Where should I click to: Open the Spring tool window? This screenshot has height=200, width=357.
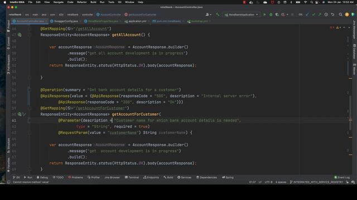pyautogui.click(x=228, y=177)
